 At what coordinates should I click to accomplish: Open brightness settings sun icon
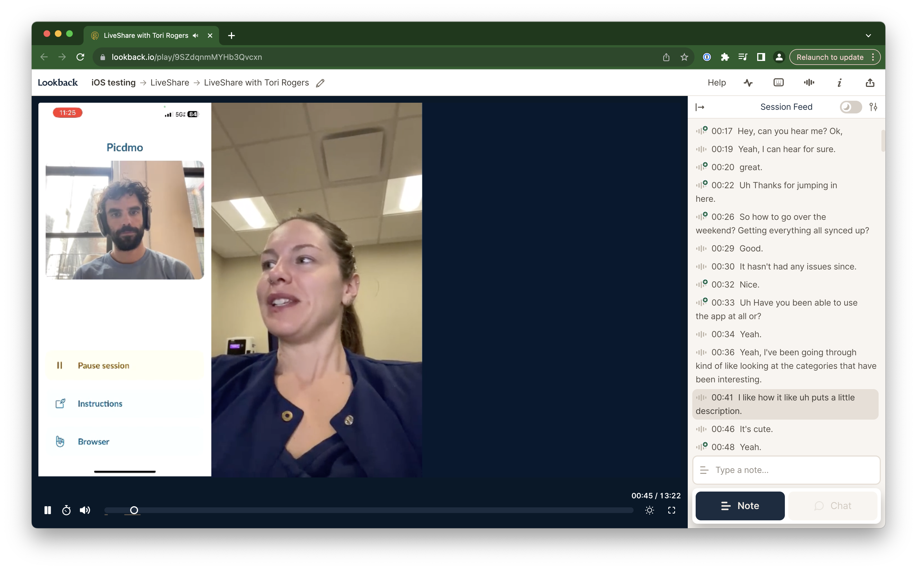pos(649,510)
